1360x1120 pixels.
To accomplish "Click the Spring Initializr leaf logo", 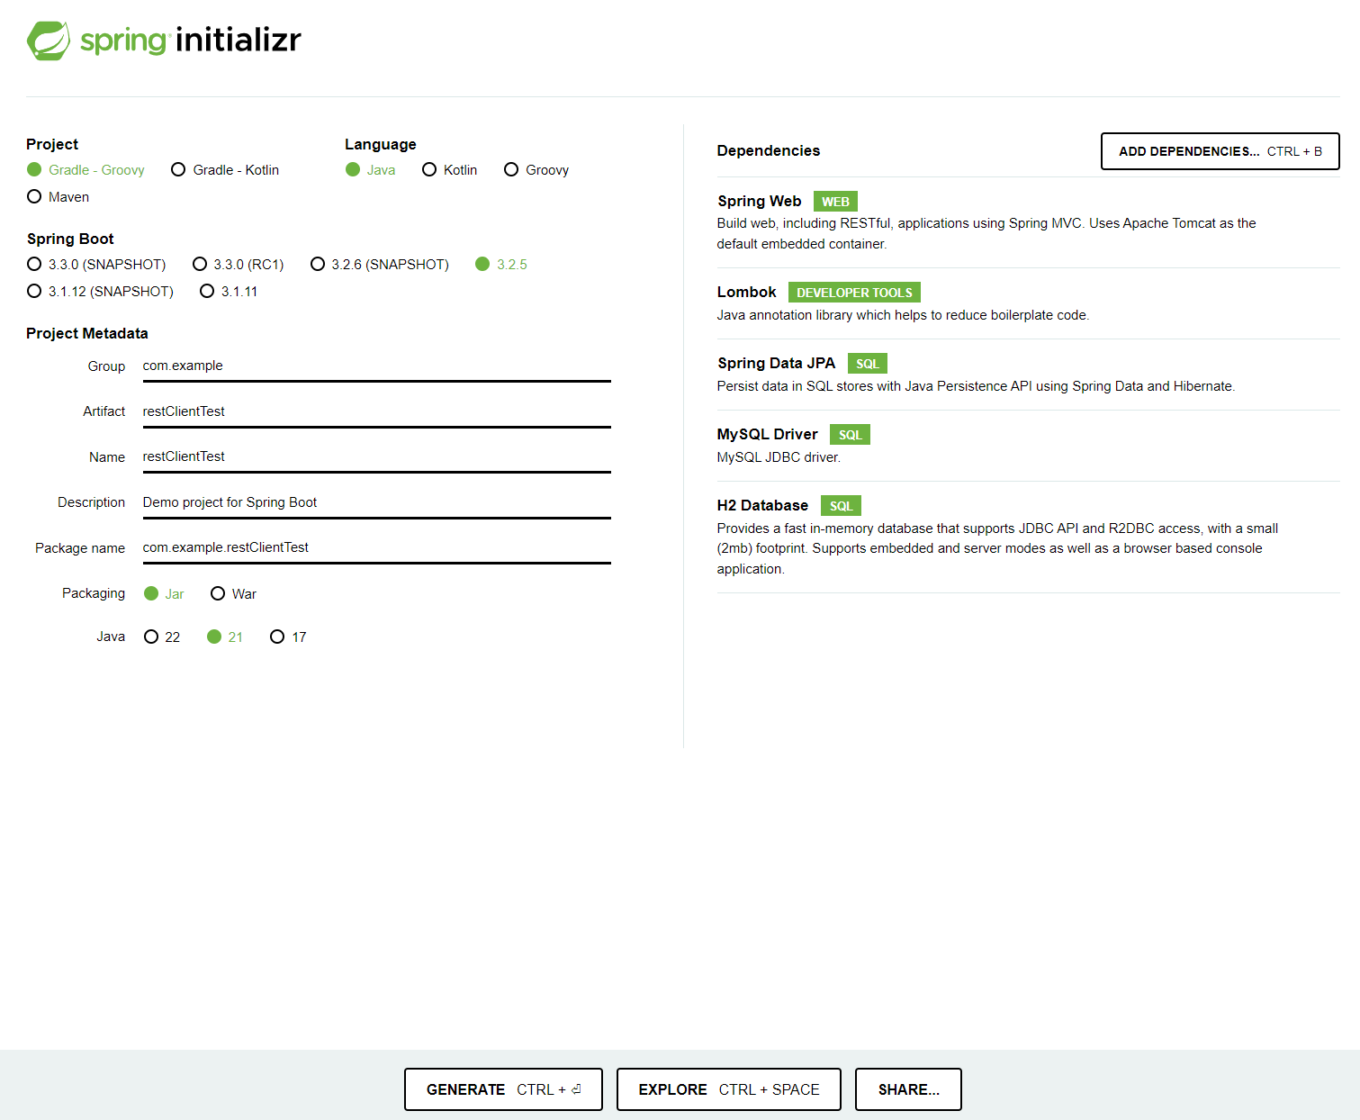I will click(49, 41).
